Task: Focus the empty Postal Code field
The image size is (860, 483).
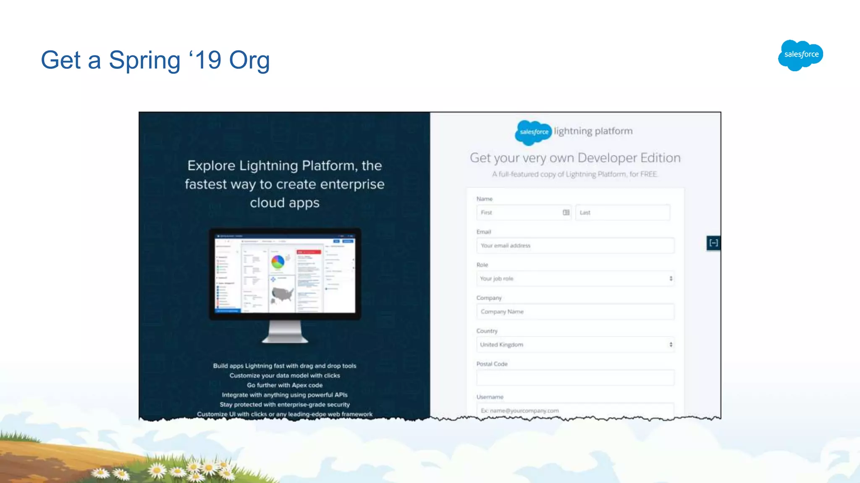Action: (575, 378)
